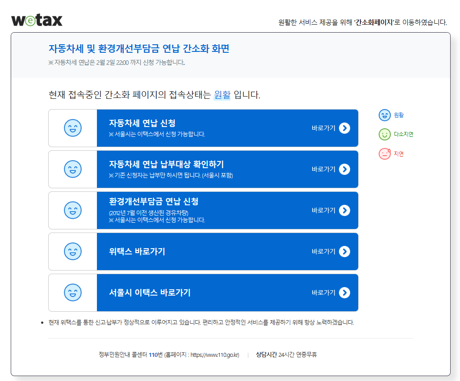Select the smiley icon next to 자동차세 연납 납부대상 확인하기
This screenshot has height=381, width=460.
pyautogui.click(x=73, y=169)
